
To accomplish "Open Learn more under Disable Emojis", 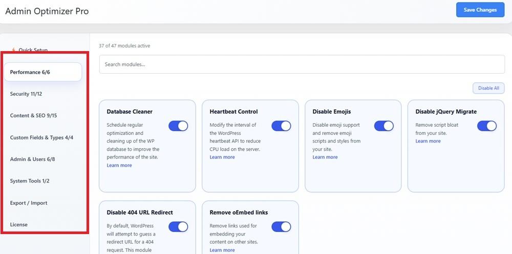I will pyautogui.click(x=325, y=157).
